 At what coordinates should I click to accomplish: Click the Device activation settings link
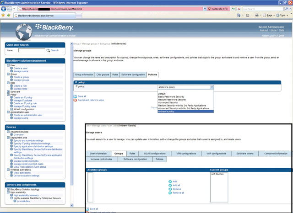pos(27,176)
